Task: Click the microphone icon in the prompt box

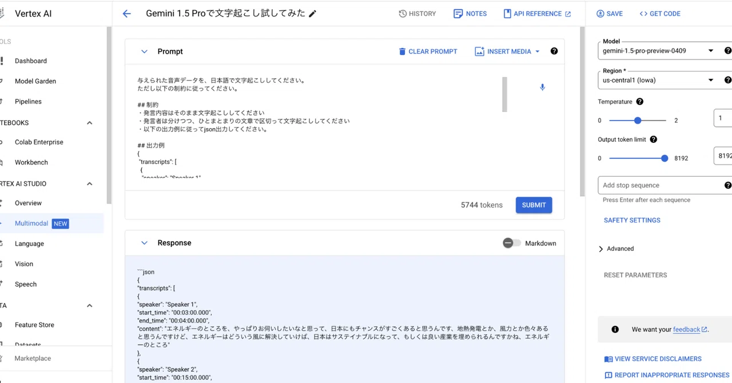Action: 543,87
